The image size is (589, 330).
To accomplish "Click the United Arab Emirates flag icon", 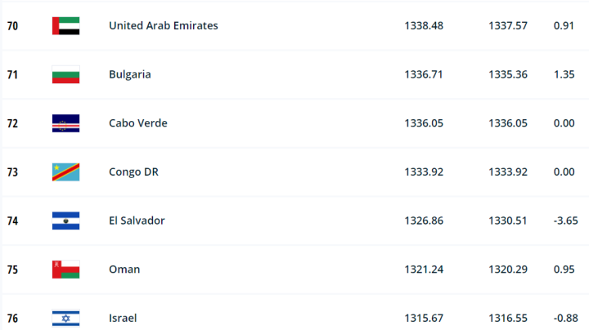I will coord(65,25).
